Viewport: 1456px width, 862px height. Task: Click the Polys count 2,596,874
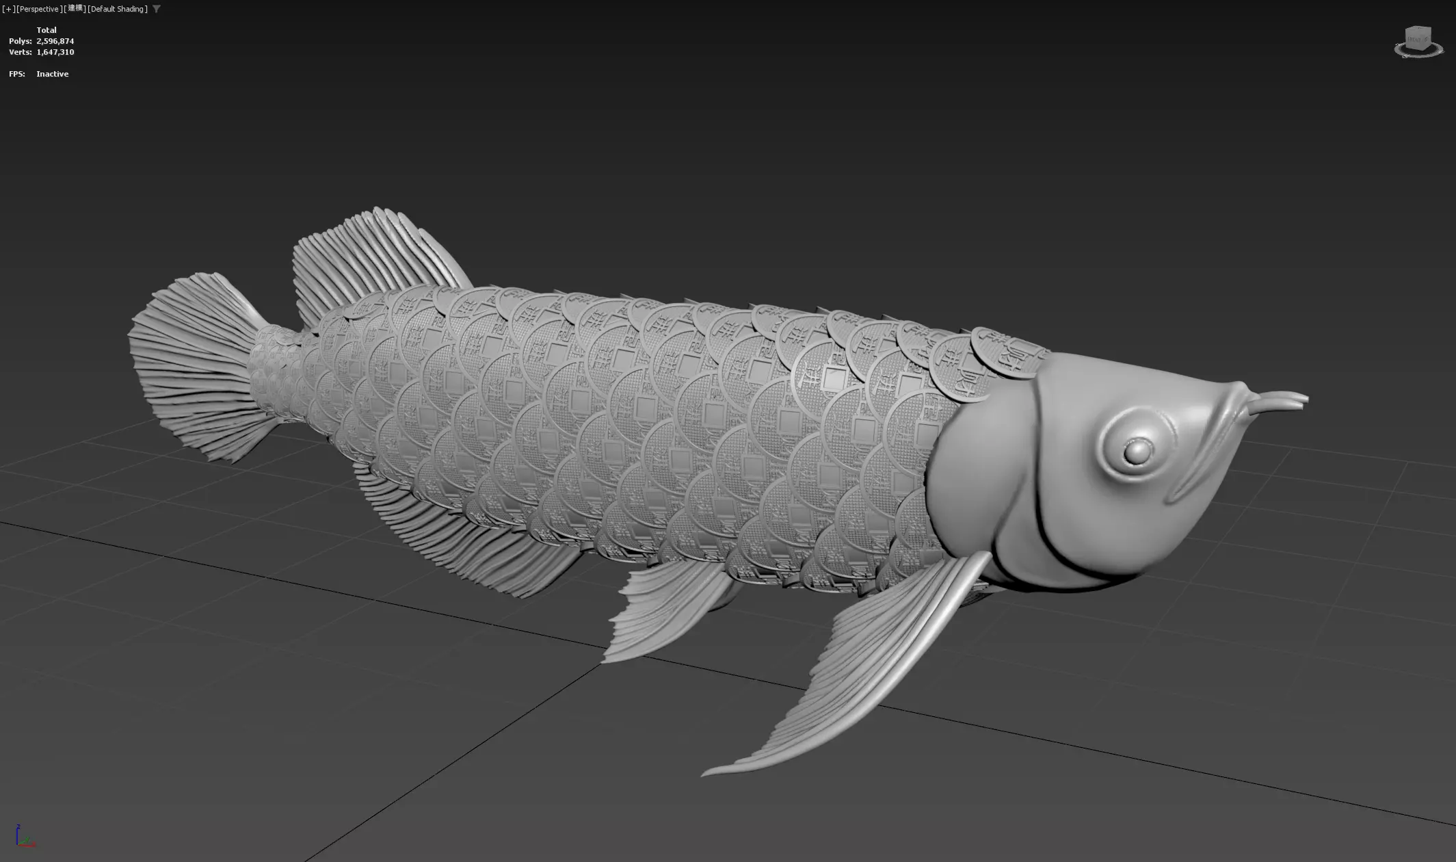(55, 41)
